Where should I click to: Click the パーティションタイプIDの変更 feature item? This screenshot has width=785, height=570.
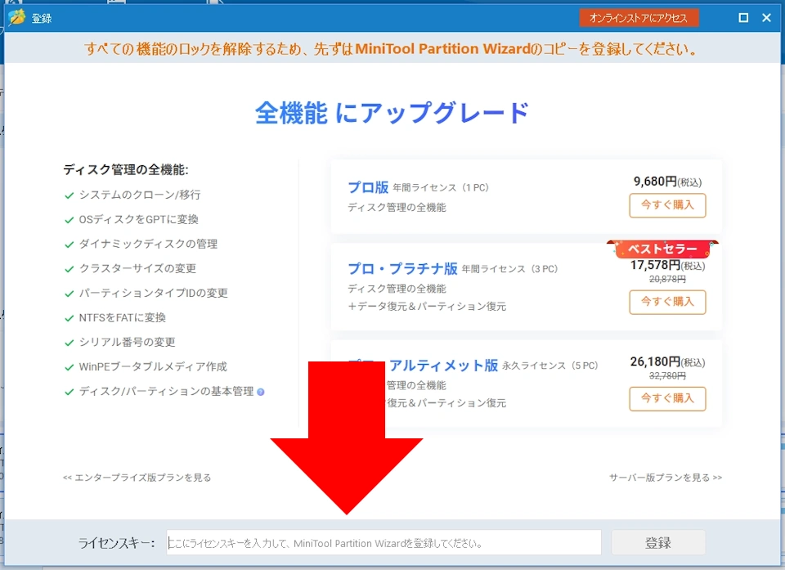[153, 293]
